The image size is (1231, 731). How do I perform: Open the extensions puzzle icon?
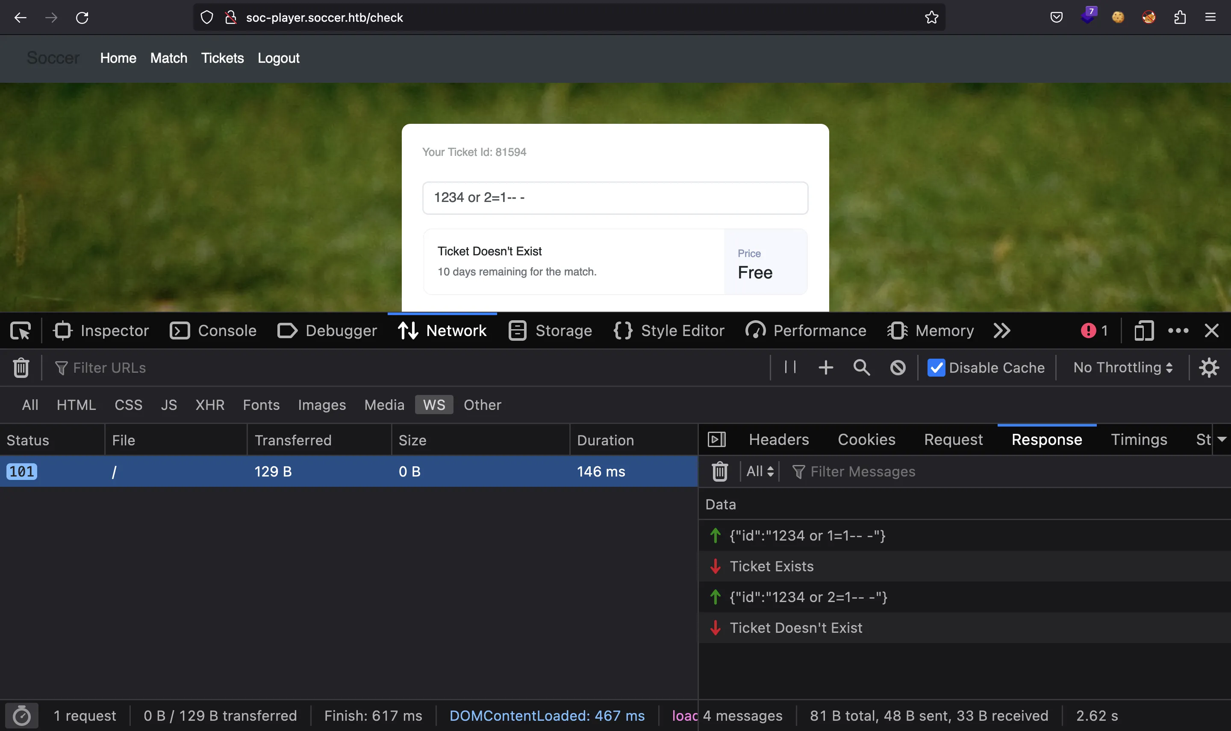click(x=1180, y=18)
